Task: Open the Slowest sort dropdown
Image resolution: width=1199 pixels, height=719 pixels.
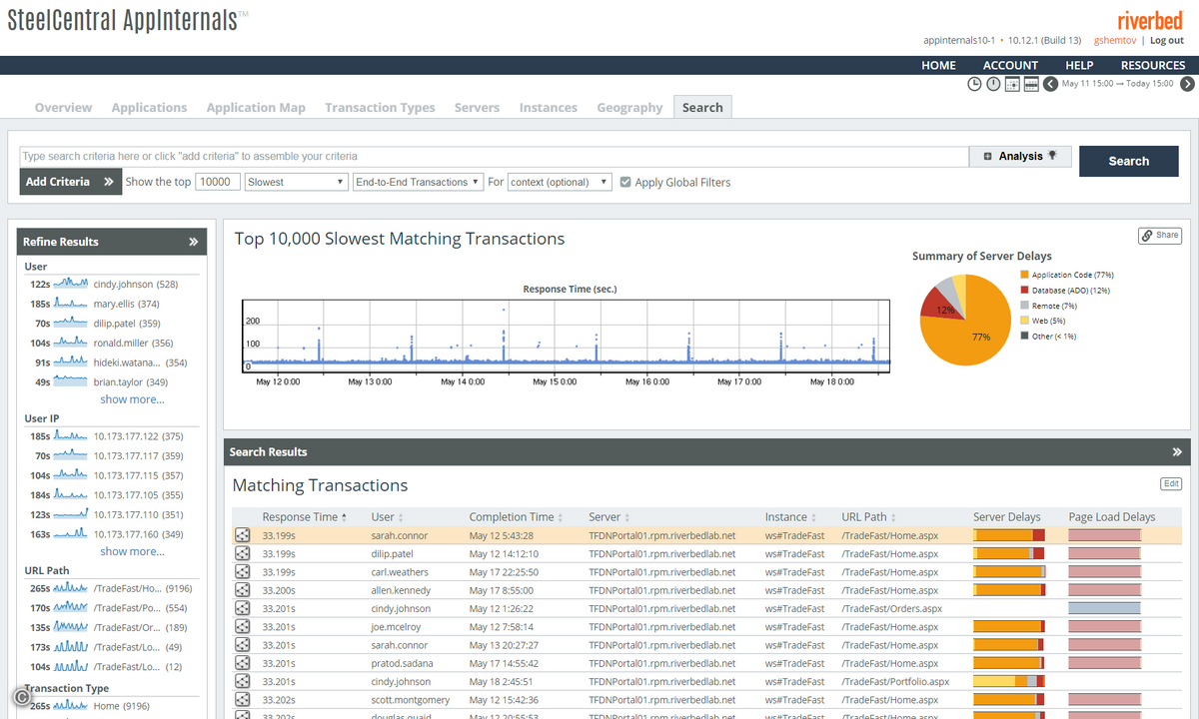Action: click(x=296, y=182)
